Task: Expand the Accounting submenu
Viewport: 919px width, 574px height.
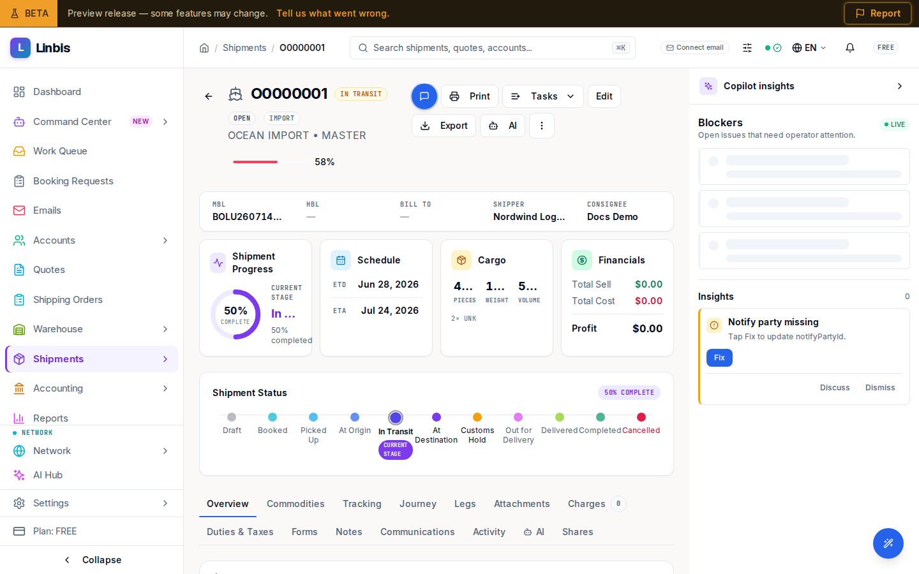Action: pyautogui.click(x=165, y=388)
